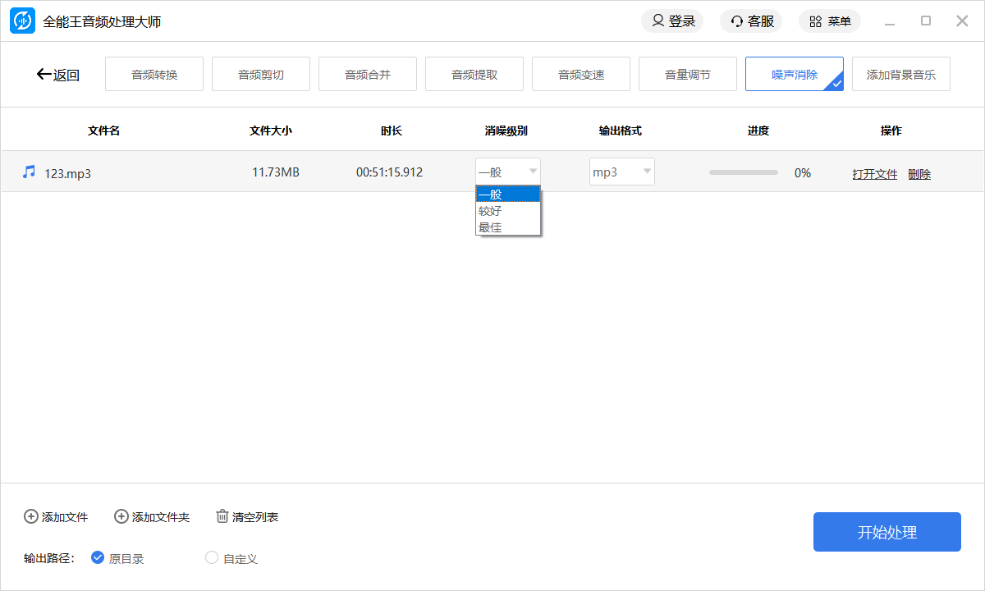Image resolution: width=985 pixels, height=591 pixels.
Task: Click the progress bar for 123.mp3
Action: coord(744,172)
